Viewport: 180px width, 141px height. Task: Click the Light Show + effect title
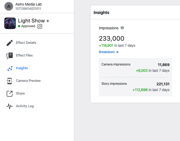click(34, 21)
